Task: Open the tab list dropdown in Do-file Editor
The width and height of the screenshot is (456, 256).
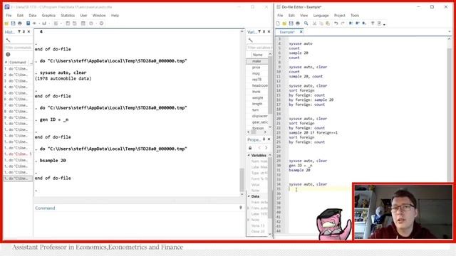Action: [x=450, y=31]
